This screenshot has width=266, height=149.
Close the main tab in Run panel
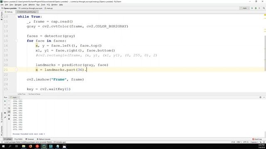[x=18, y=97]
